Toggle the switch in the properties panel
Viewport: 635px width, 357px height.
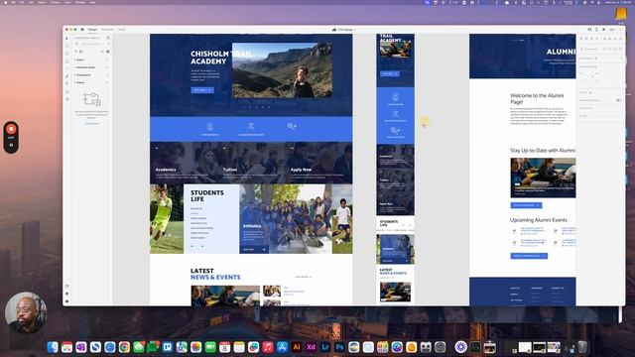coord(618,100)
